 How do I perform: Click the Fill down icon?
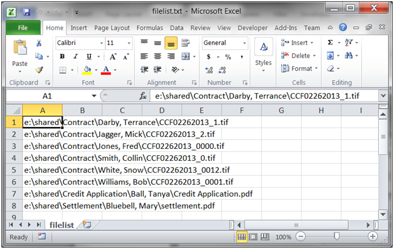(x=330, y=55)
